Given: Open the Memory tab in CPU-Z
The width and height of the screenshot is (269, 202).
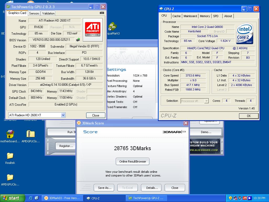Looking at the screenshot, I should click(205, 16).
